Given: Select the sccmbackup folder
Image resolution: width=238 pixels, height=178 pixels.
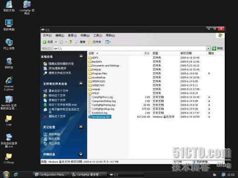Looking at the screenshot, I should (97, 77).
